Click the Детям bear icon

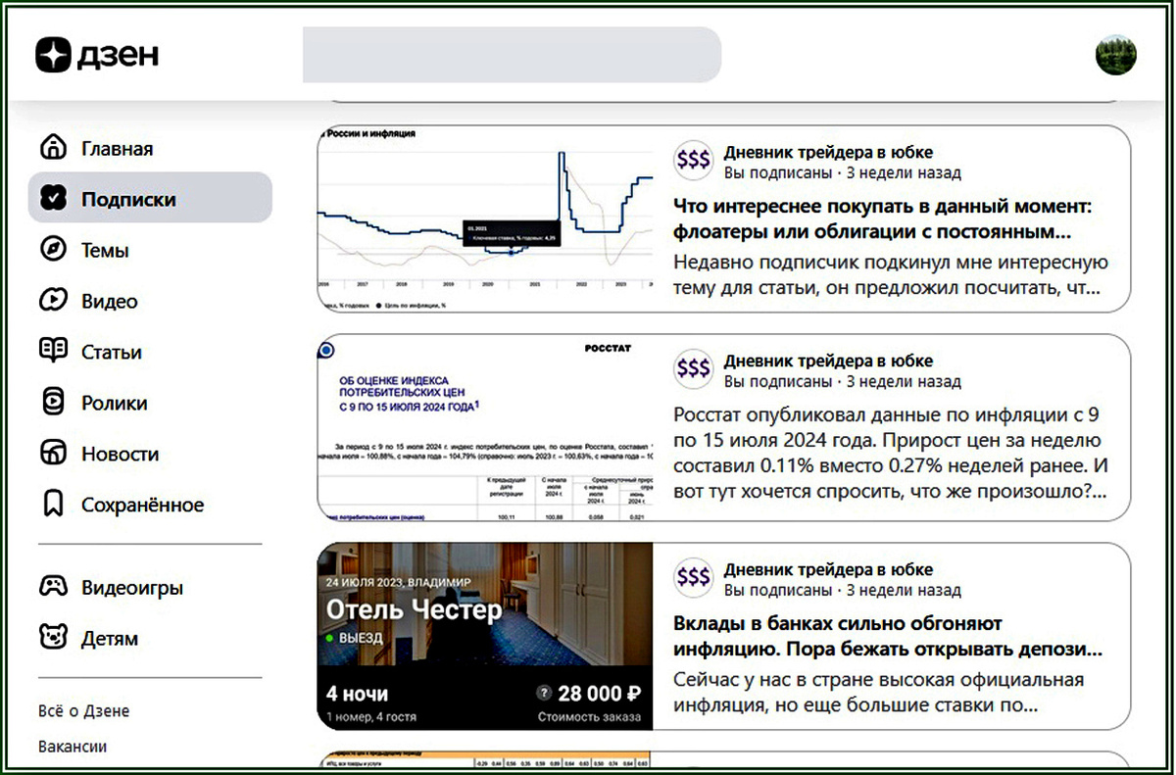(x=52, y=638)
